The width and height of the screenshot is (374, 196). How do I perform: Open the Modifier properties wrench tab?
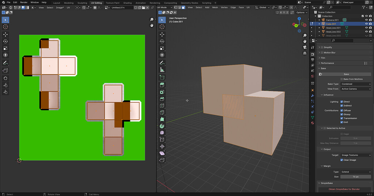pos(313,96)
